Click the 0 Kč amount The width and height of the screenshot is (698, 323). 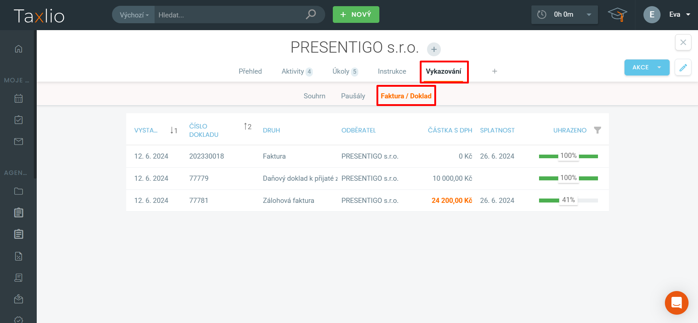tap(466, 156)
